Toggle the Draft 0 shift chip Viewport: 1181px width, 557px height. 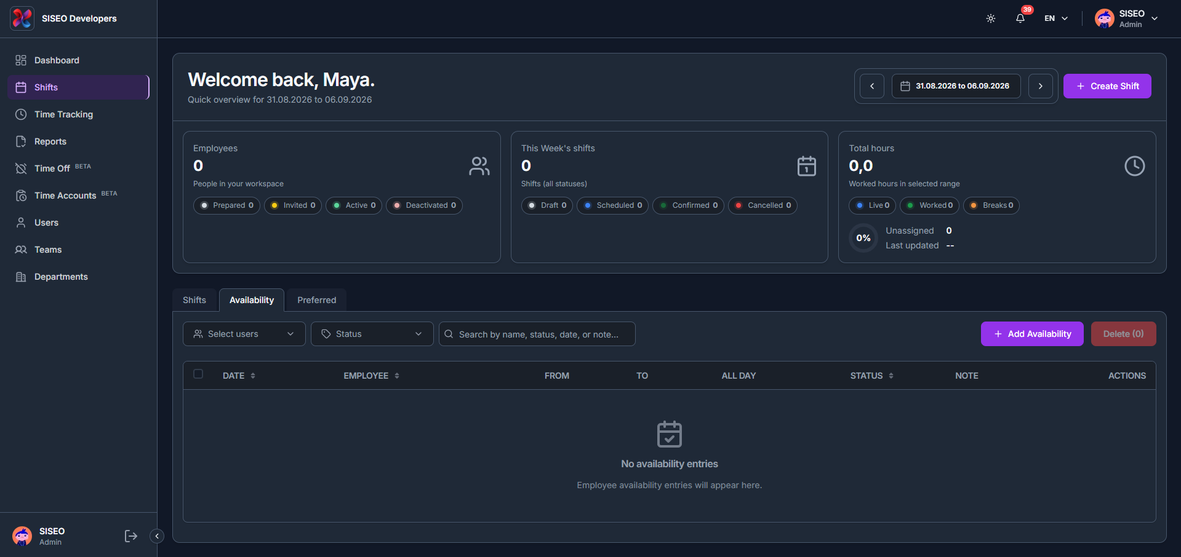point(547,205)
